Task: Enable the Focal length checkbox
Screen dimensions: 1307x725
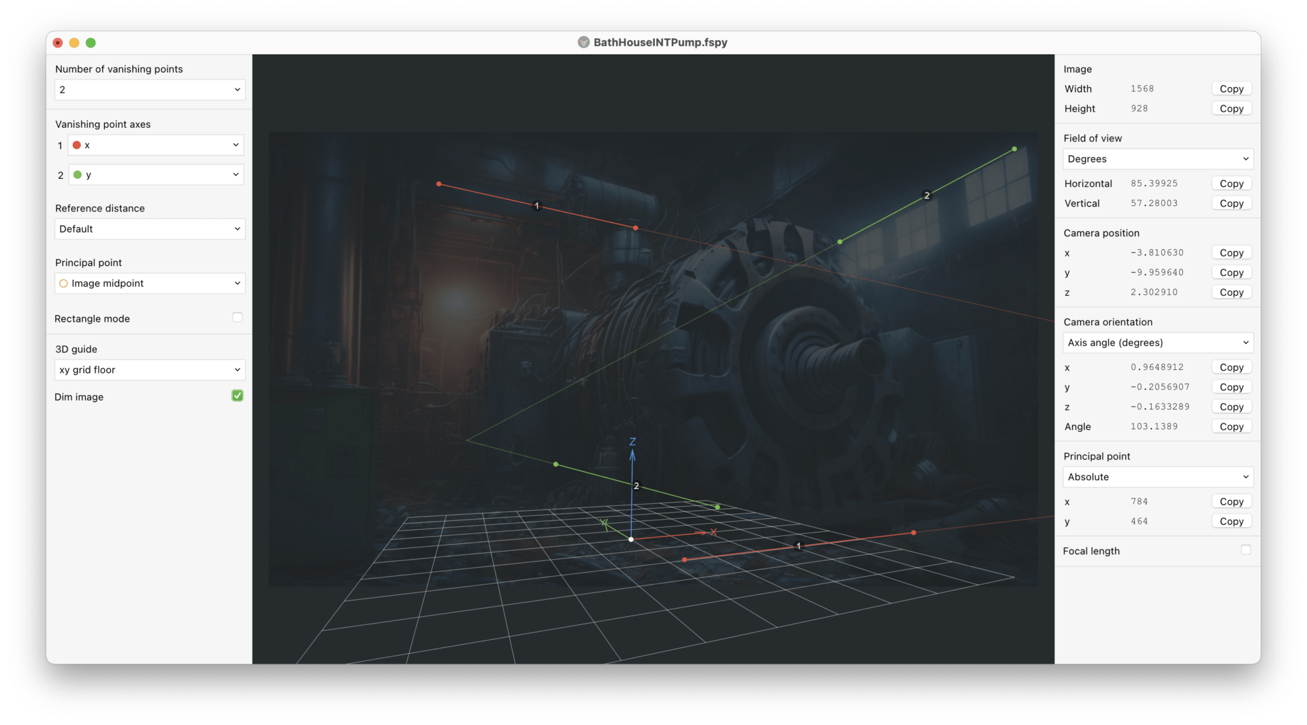Action: (1246, 550)
